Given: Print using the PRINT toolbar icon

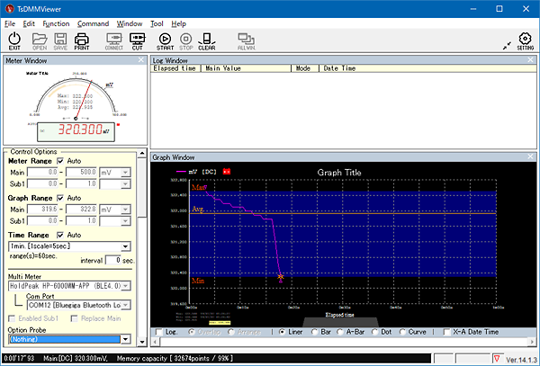Looking at the screenshot, I should [x=81, y=40].
